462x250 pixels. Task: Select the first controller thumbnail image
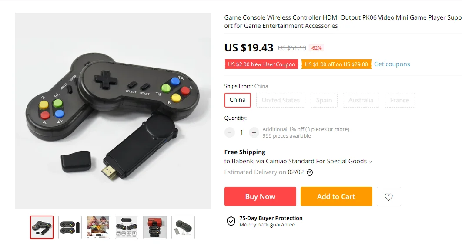coord(41,227)
